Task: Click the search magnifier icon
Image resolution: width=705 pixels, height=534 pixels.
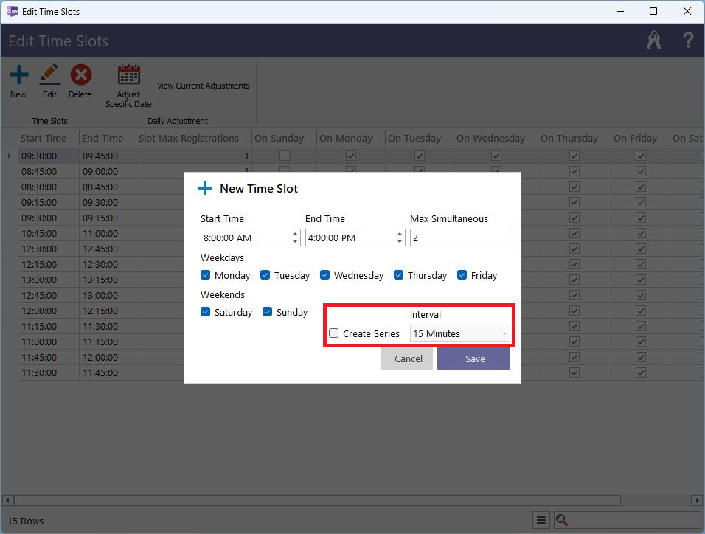Action: [x=562, y=521]
